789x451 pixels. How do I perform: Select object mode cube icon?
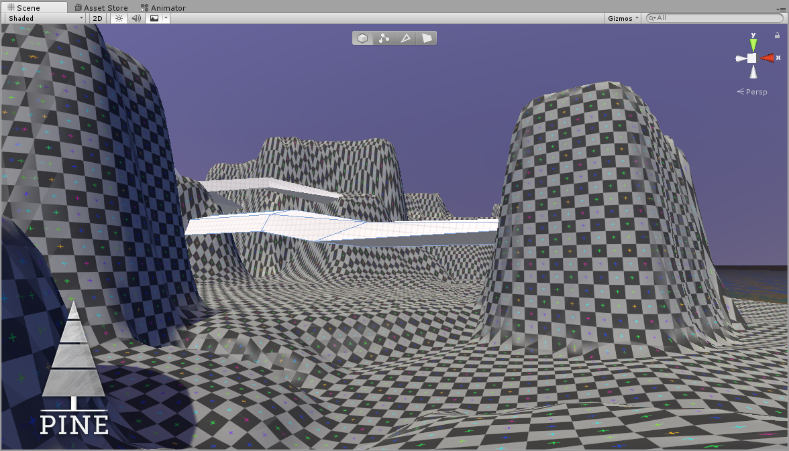[362, 38]
